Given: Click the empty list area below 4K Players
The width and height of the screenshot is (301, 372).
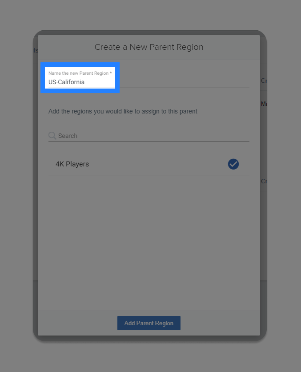Looking at the screenshot, I should tap(149, 242).
